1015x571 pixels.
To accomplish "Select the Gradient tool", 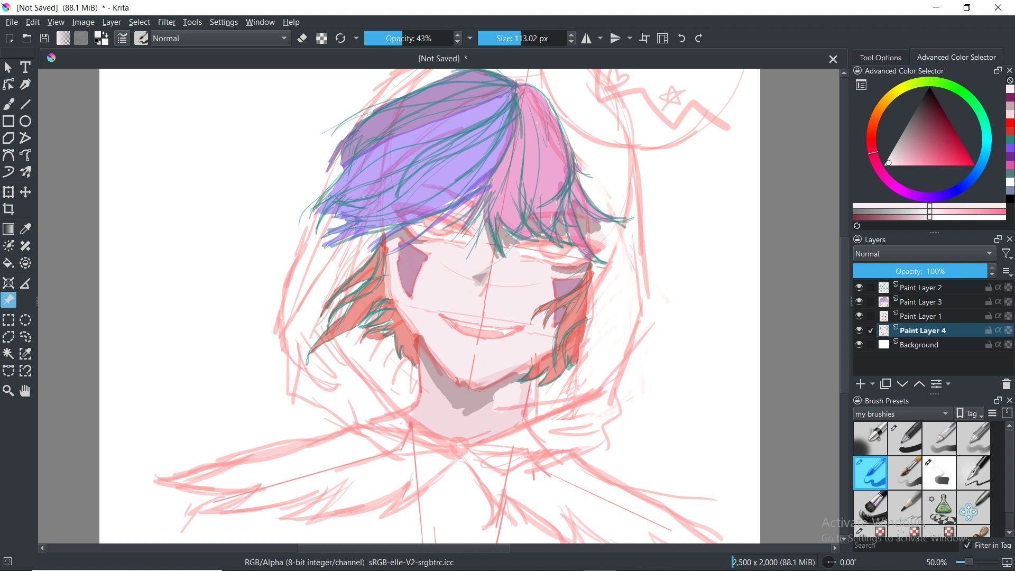I will 8,228.
